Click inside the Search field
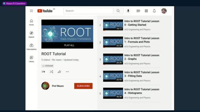 [x=88, y=11]
